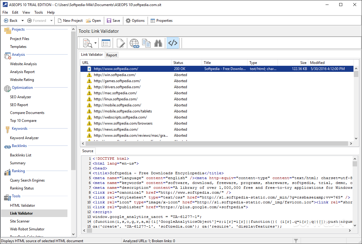Screen dimensions: 362x244
Task: Click the Keywords key section icon
Action: (7, 129)
